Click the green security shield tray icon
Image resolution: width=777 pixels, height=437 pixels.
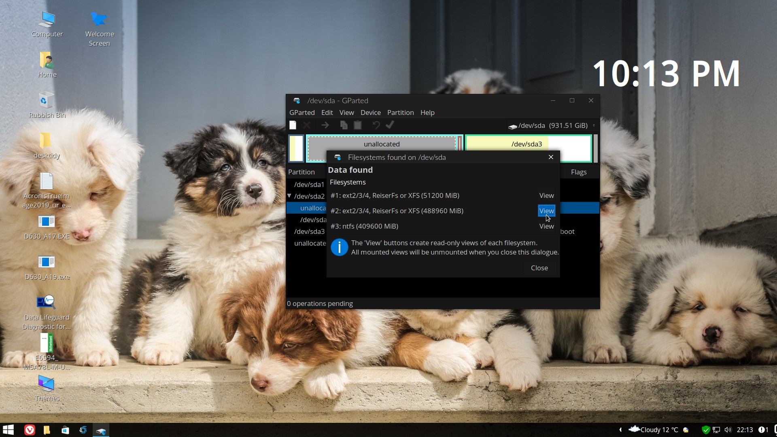706,430
